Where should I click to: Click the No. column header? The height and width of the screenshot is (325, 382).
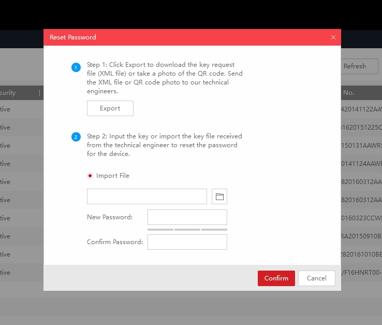pyautogui.click(x=349, y=93)
